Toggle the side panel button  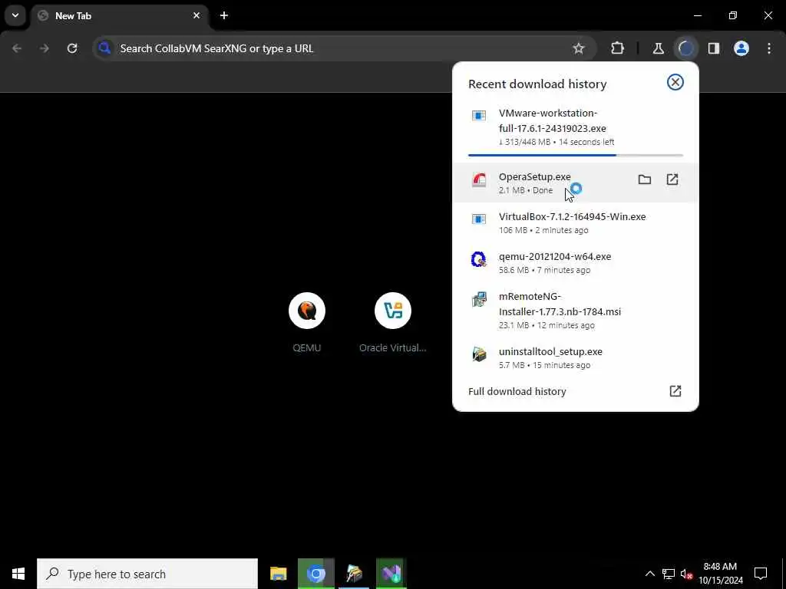point(713,48)
